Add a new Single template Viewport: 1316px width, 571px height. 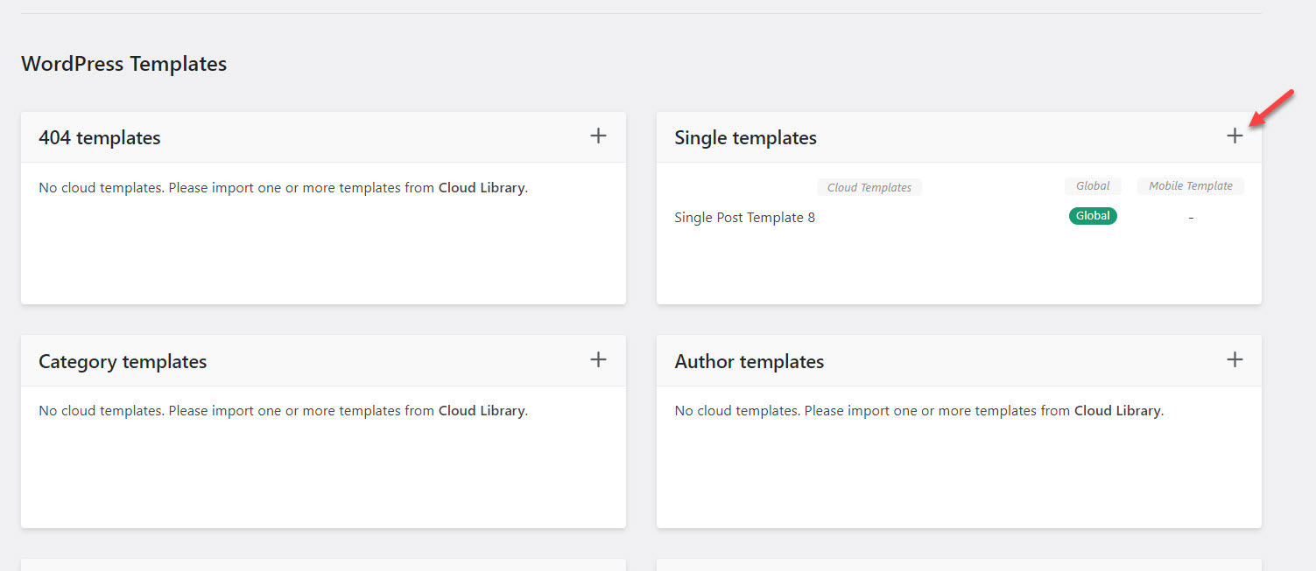pos(1235,136)
